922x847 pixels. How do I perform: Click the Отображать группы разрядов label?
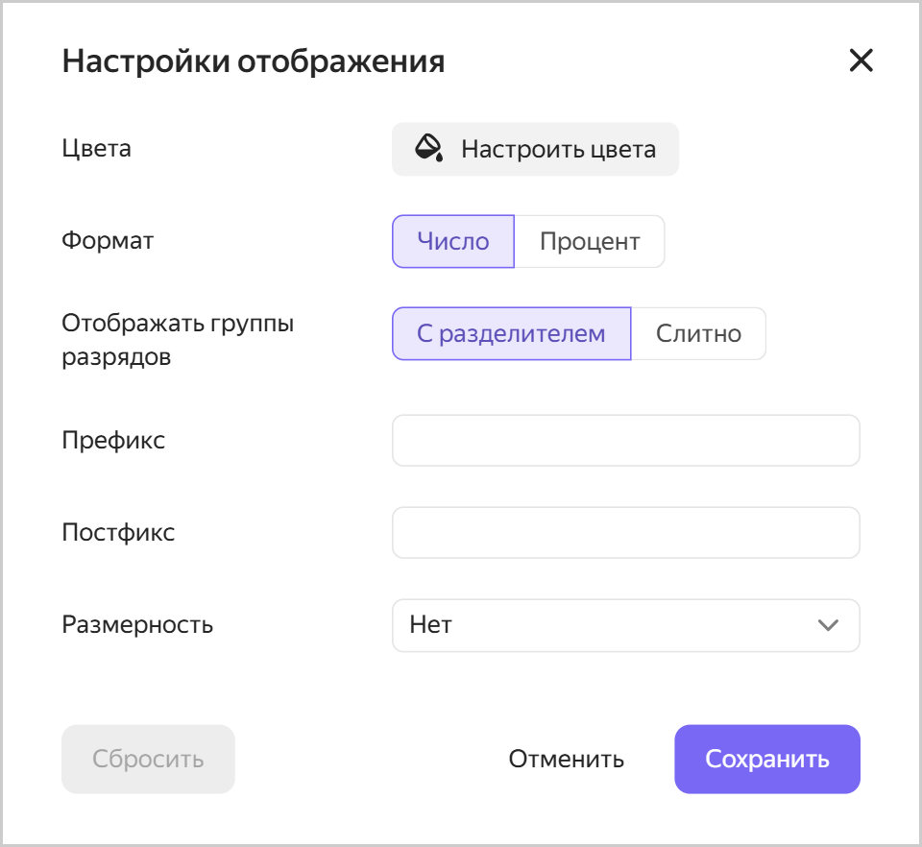[x=178, y=323]
